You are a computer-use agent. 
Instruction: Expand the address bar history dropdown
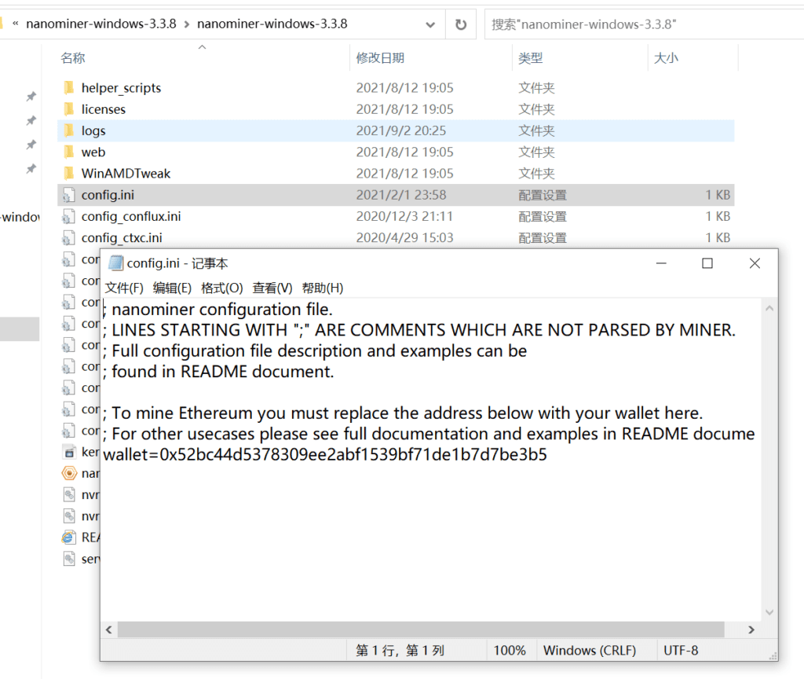pyautogui.click(x=430, y=24)
